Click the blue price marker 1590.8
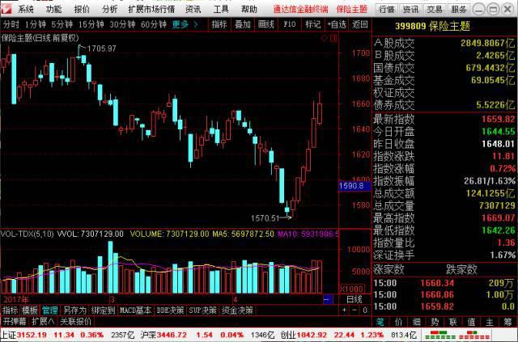 (x=352, y=185)
